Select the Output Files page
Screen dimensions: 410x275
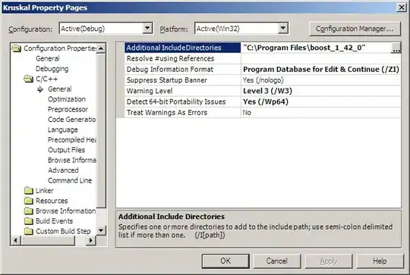coord(66,150)
